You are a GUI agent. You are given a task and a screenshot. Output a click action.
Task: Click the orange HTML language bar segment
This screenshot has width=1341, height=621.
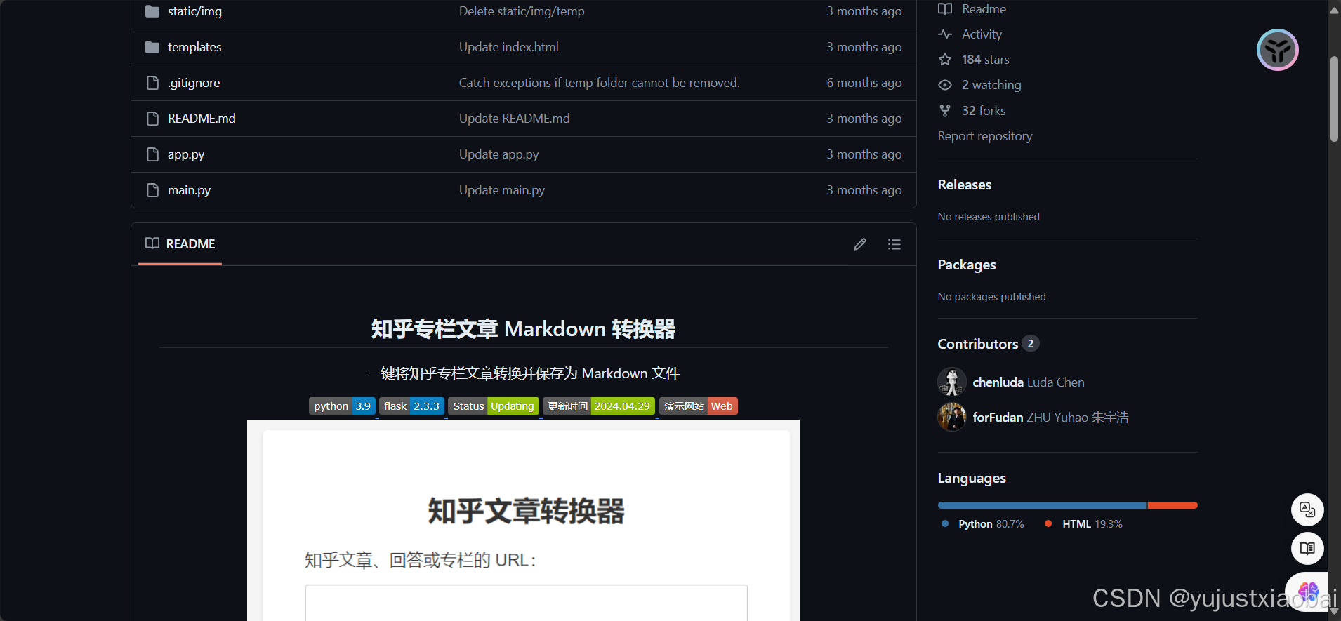(1172, 505)
